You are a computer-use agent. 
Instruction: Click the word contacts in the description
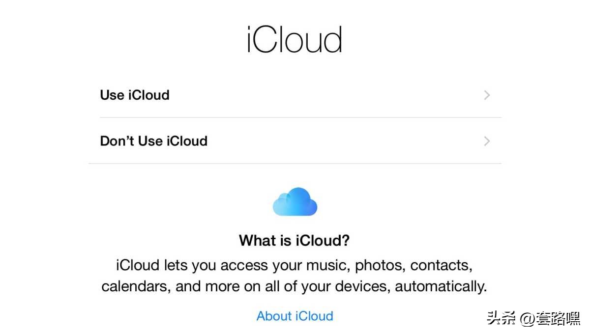tap(441, 266)
